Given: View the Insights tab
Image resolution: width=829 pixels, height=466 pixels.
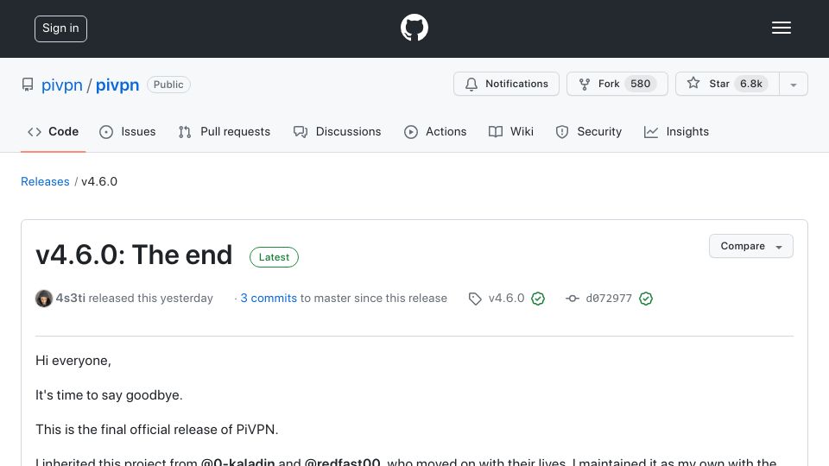Looking at the screenshot, I should click(676, 131).
